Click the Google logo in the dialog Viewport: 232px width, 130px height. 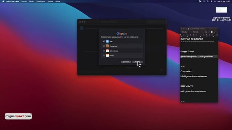coord(122,34)
